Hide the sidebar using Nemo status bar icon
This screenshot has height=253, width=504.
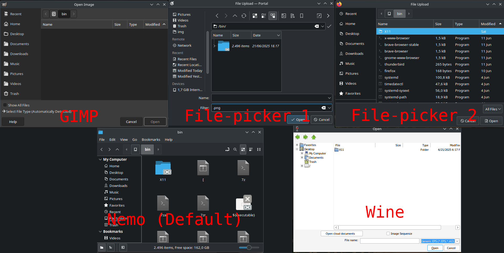pyautogui.click(x=123, y=247)
